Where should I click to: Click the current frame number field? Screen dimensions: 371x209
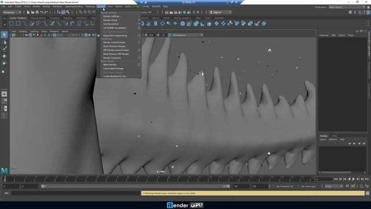click(324, 179)
